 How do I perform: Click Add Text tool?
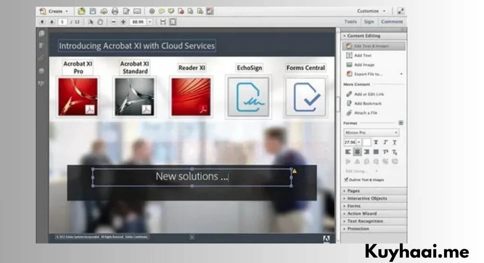pyautogui.click(x=359, y=55)
